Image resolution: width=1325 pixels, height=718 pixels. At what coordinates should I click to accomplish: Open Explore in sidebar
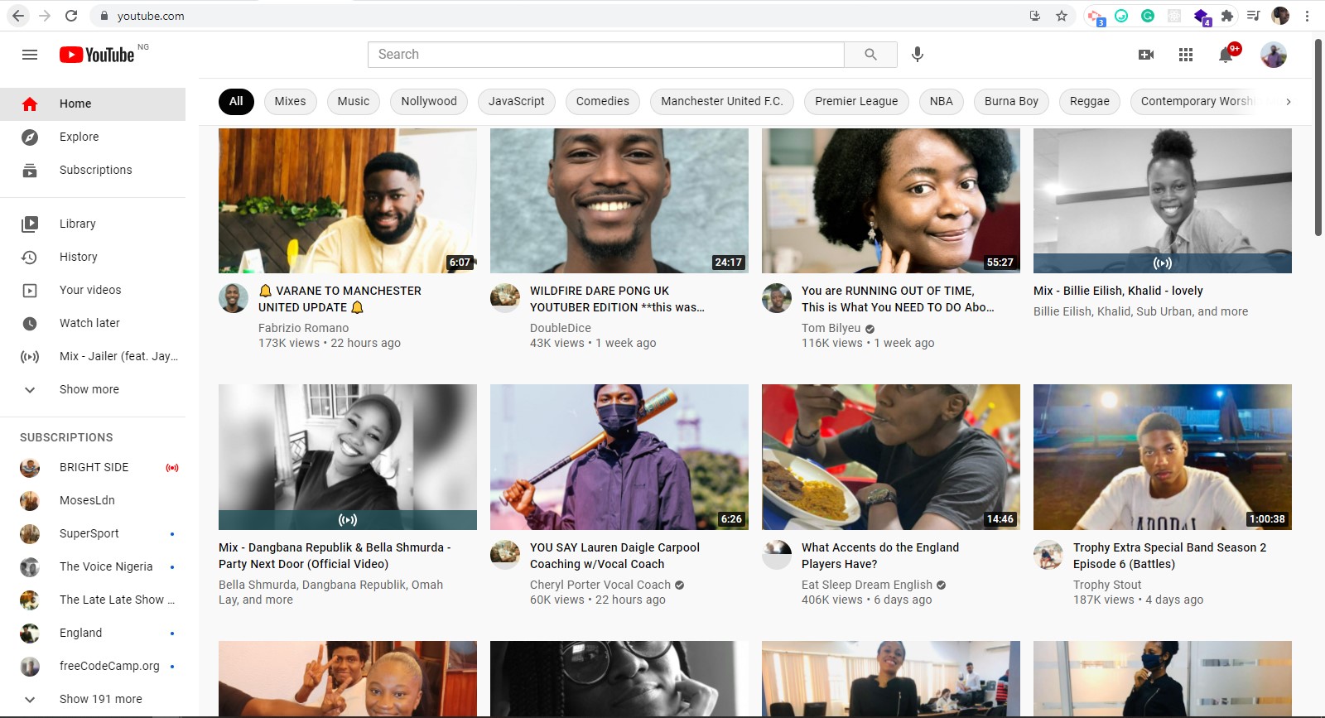point(93,137)
